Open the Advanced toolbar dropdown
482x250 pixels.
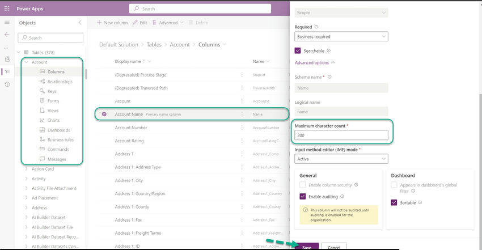pos(168,23)
